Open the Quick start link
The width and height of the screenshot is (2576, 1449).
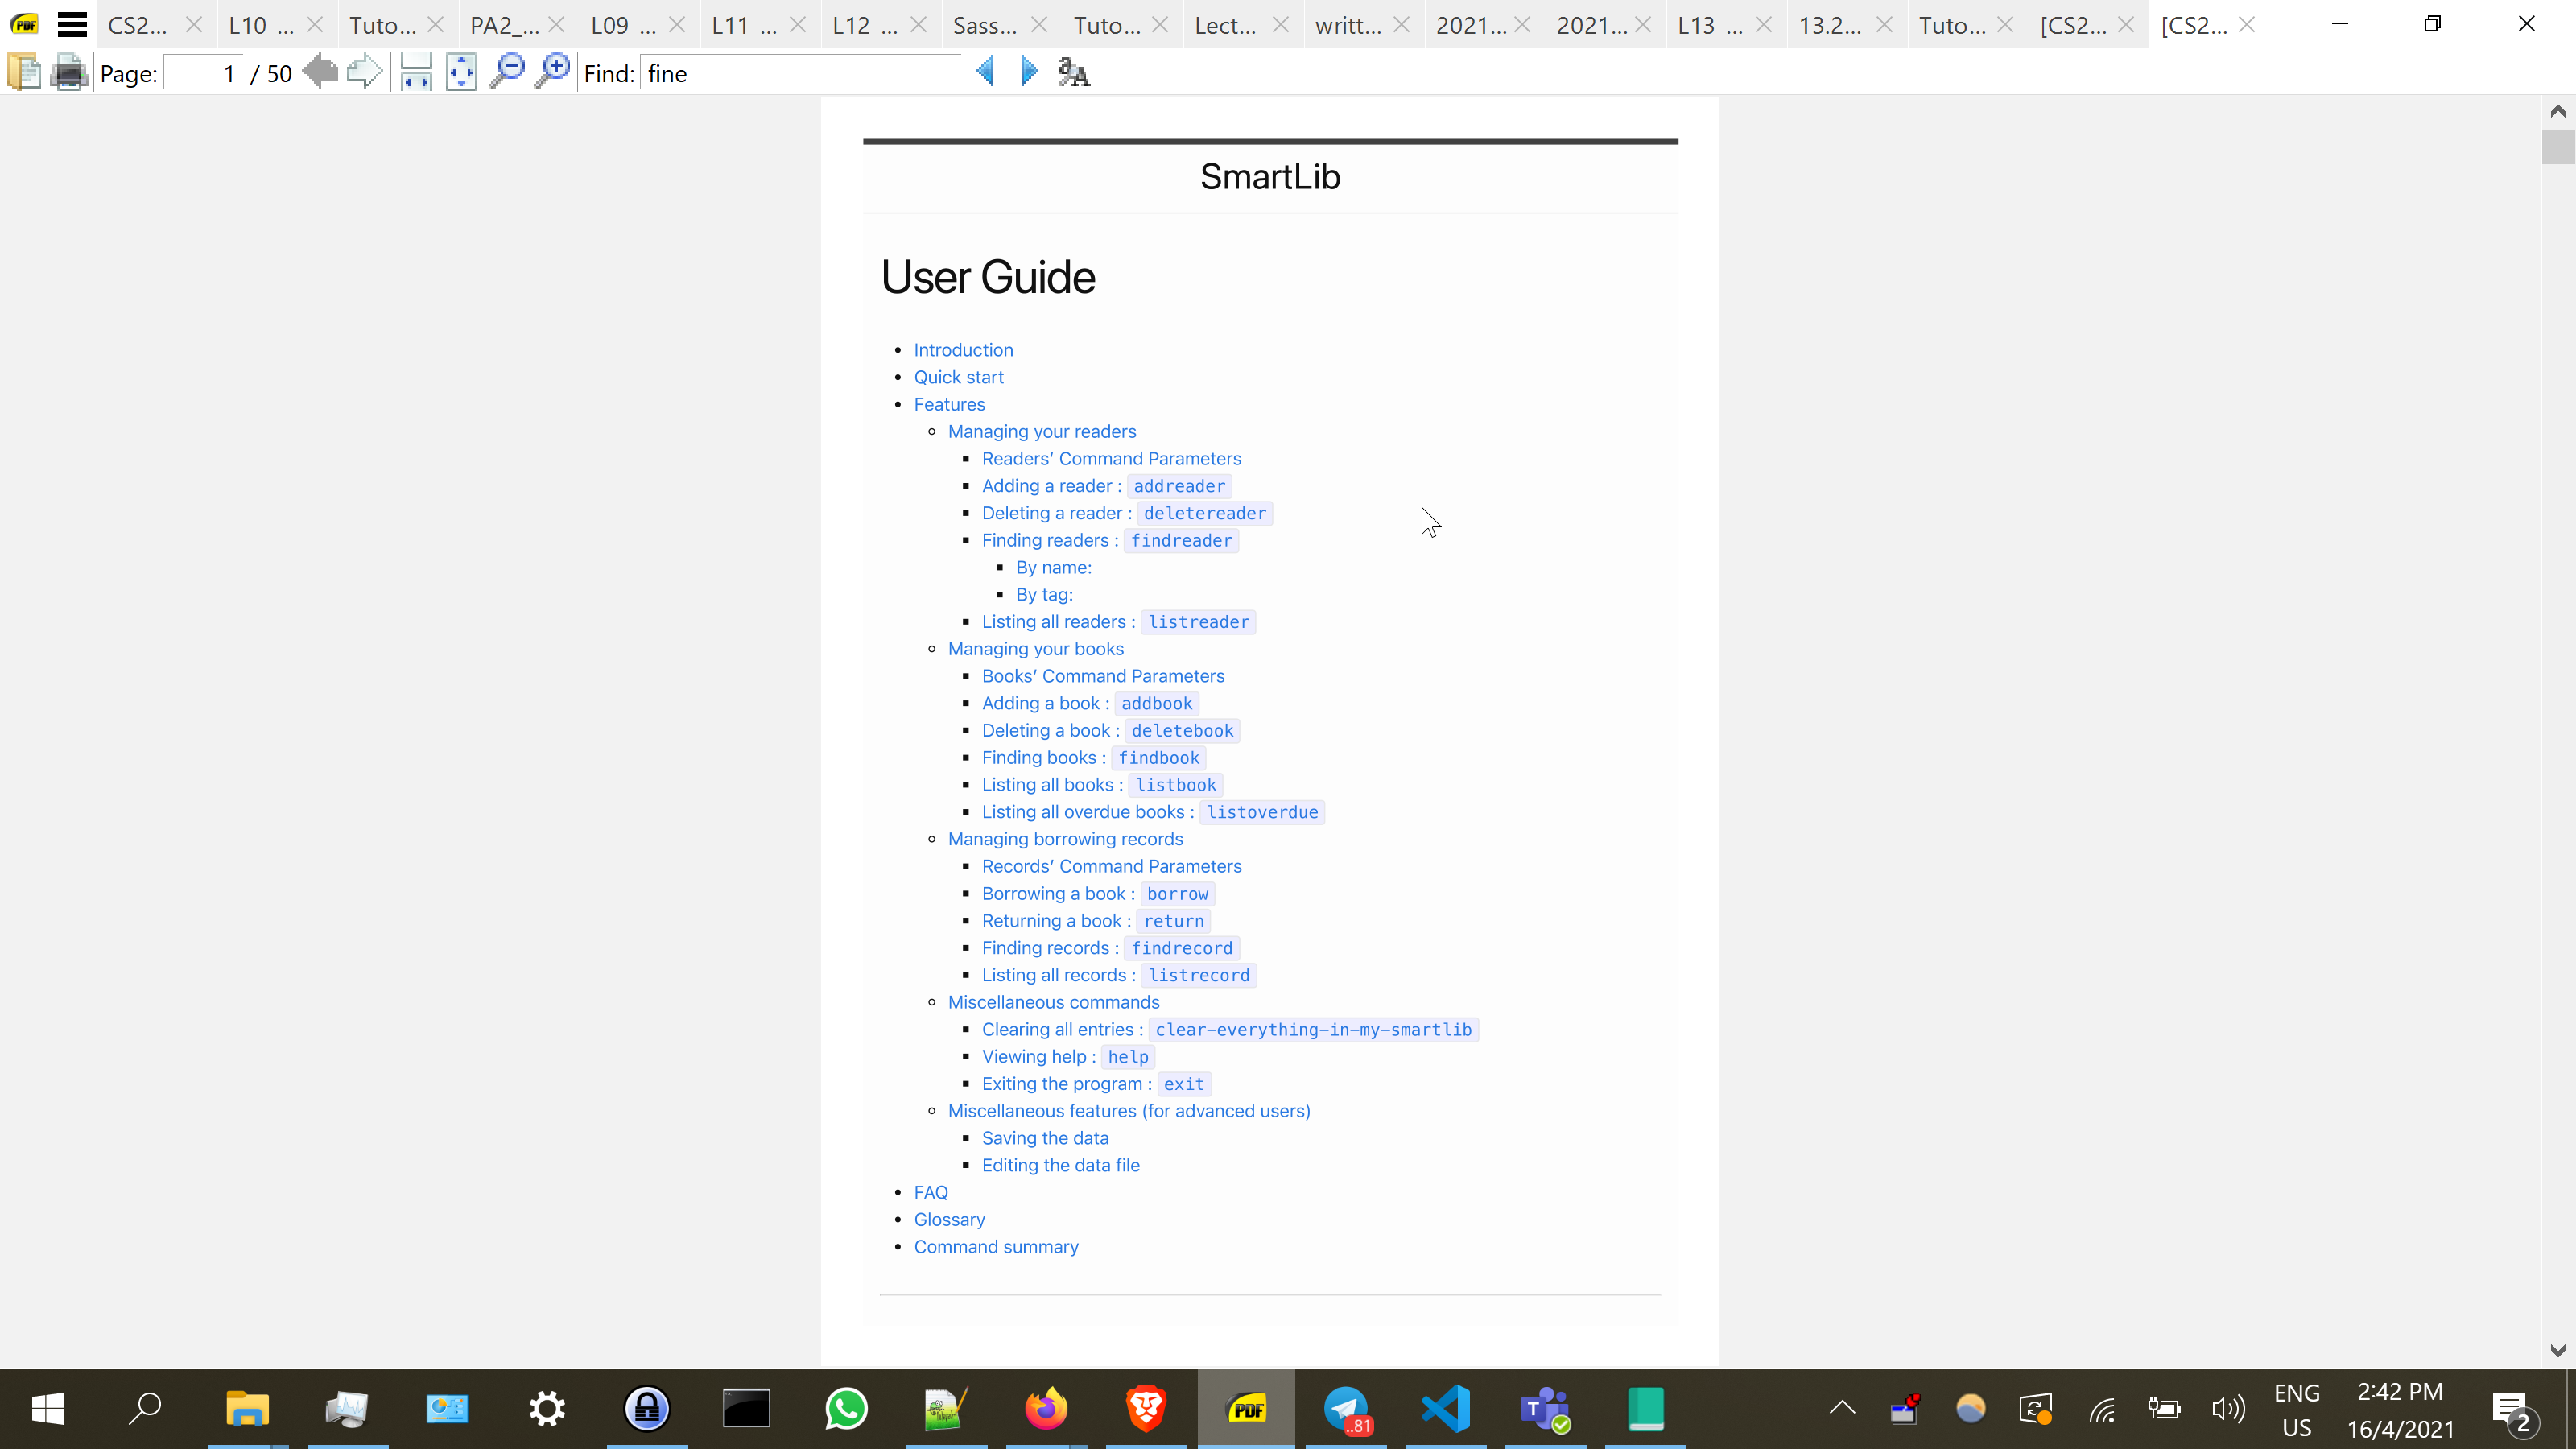coord(958,377)
